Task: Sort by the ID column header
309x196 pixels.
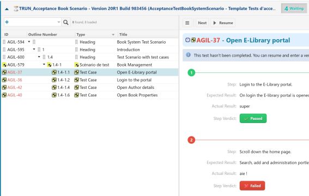Action: click(7, 34)
